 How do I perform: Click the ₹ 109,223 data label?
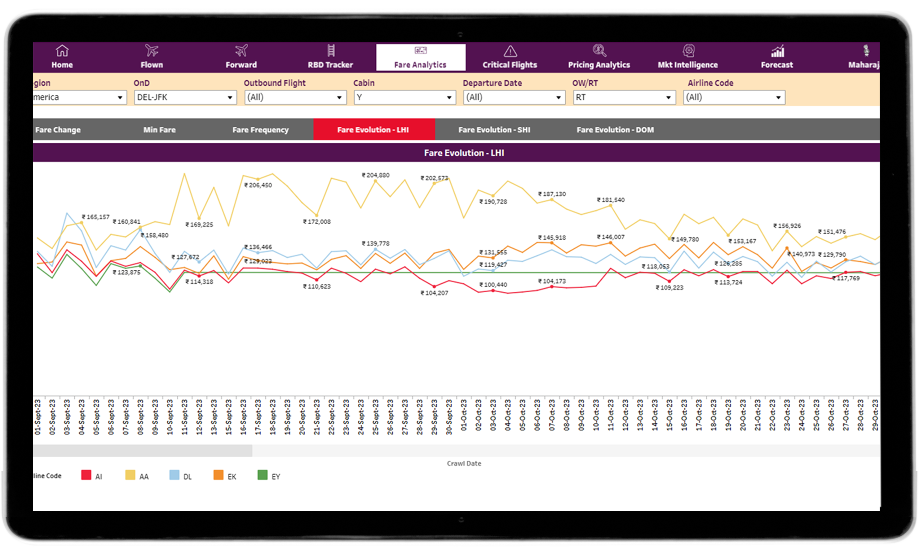(x=669, y=288)
